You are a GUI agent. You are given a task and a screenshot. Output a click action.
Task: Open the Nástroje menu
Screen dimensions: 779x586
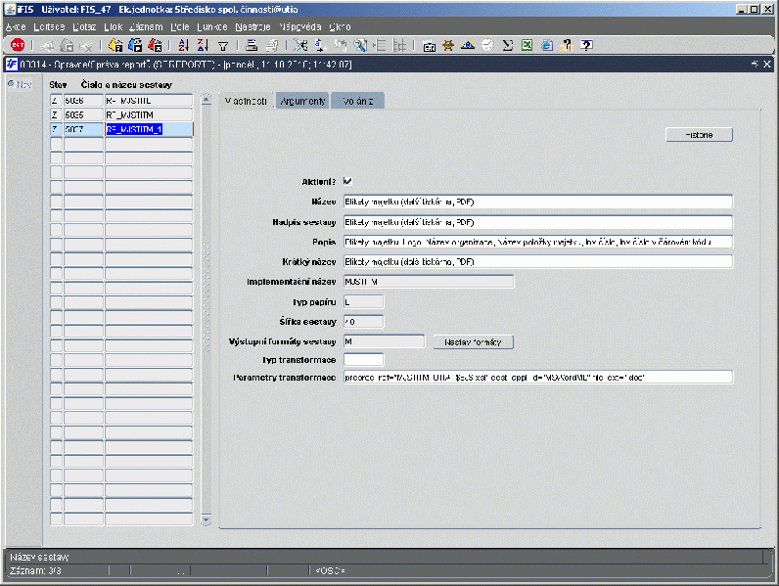tap(252, 26)
